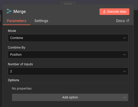Screen dimensions: 138x107
Task: Open the Combine By dropdown showing Position
Action: (x=68, y=55)
